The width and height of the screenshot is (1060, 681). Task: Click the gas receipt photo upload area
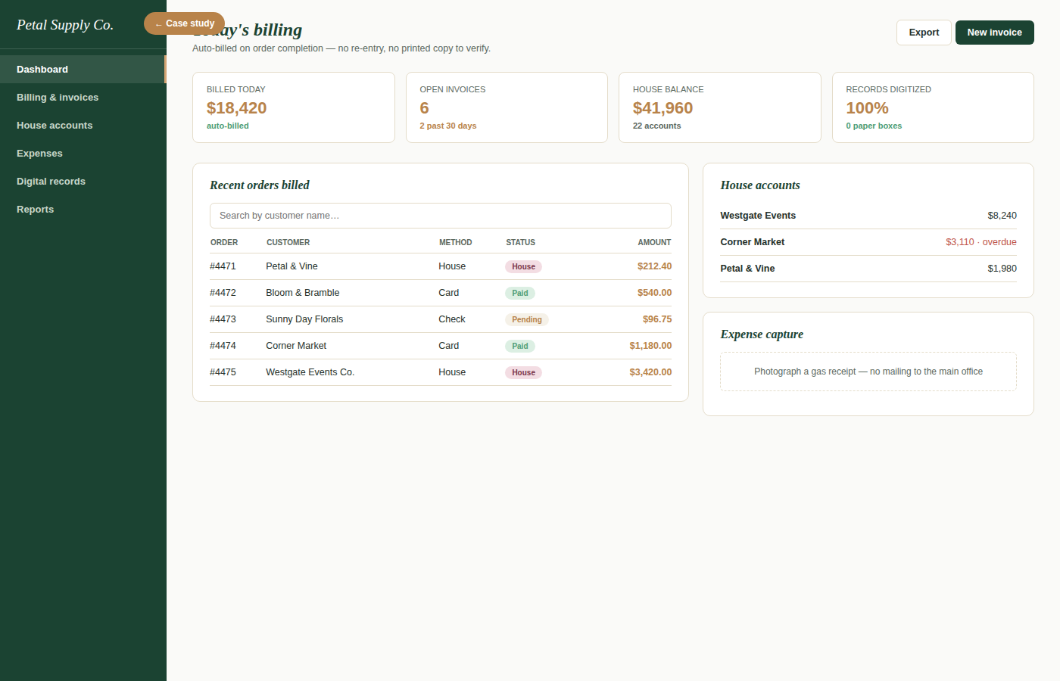click(868, 372)
